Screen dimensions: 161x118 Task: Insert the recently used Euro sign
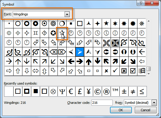tap(71, 92)
